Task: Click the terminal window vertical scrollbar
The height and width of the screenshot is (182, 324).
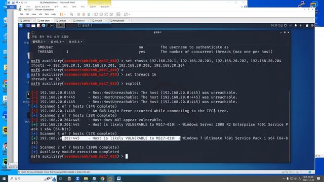Action: 289,126
